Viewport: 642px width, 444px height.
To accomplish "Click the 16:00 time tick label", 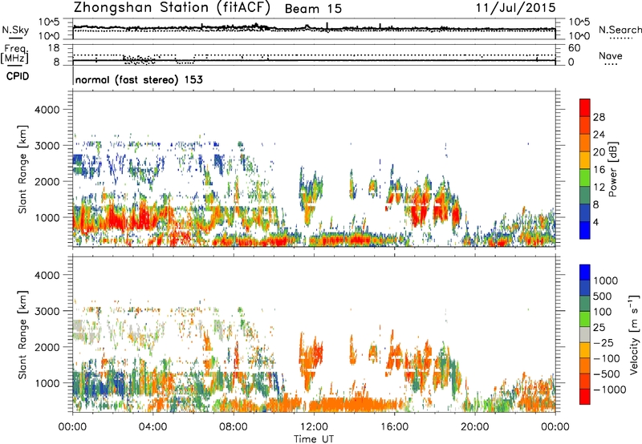I will tap(394, 427).
